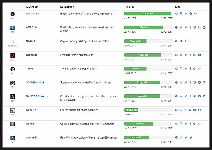Open Rialto.AI's Twitter icon link
The height and width of the screenshot is (150, 212).
click(181, 41)
